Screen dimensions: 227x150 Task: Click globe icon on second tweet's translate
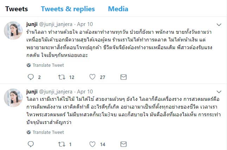(29, 132)
